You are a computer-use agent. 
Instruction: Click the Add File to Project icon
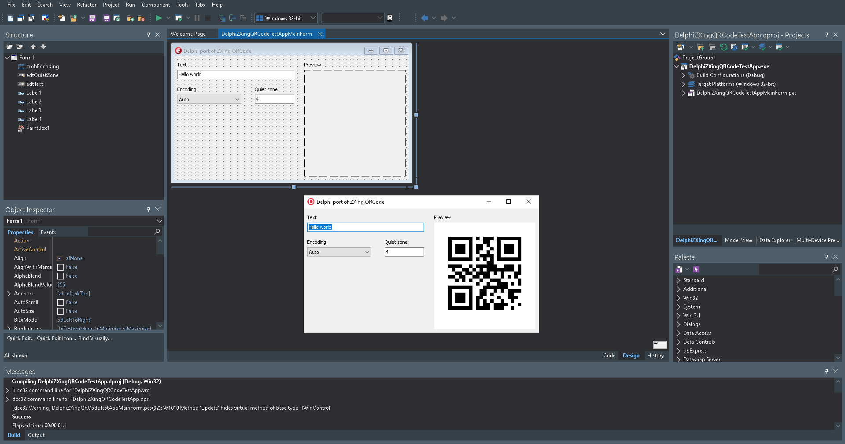(x=130, y=18)
